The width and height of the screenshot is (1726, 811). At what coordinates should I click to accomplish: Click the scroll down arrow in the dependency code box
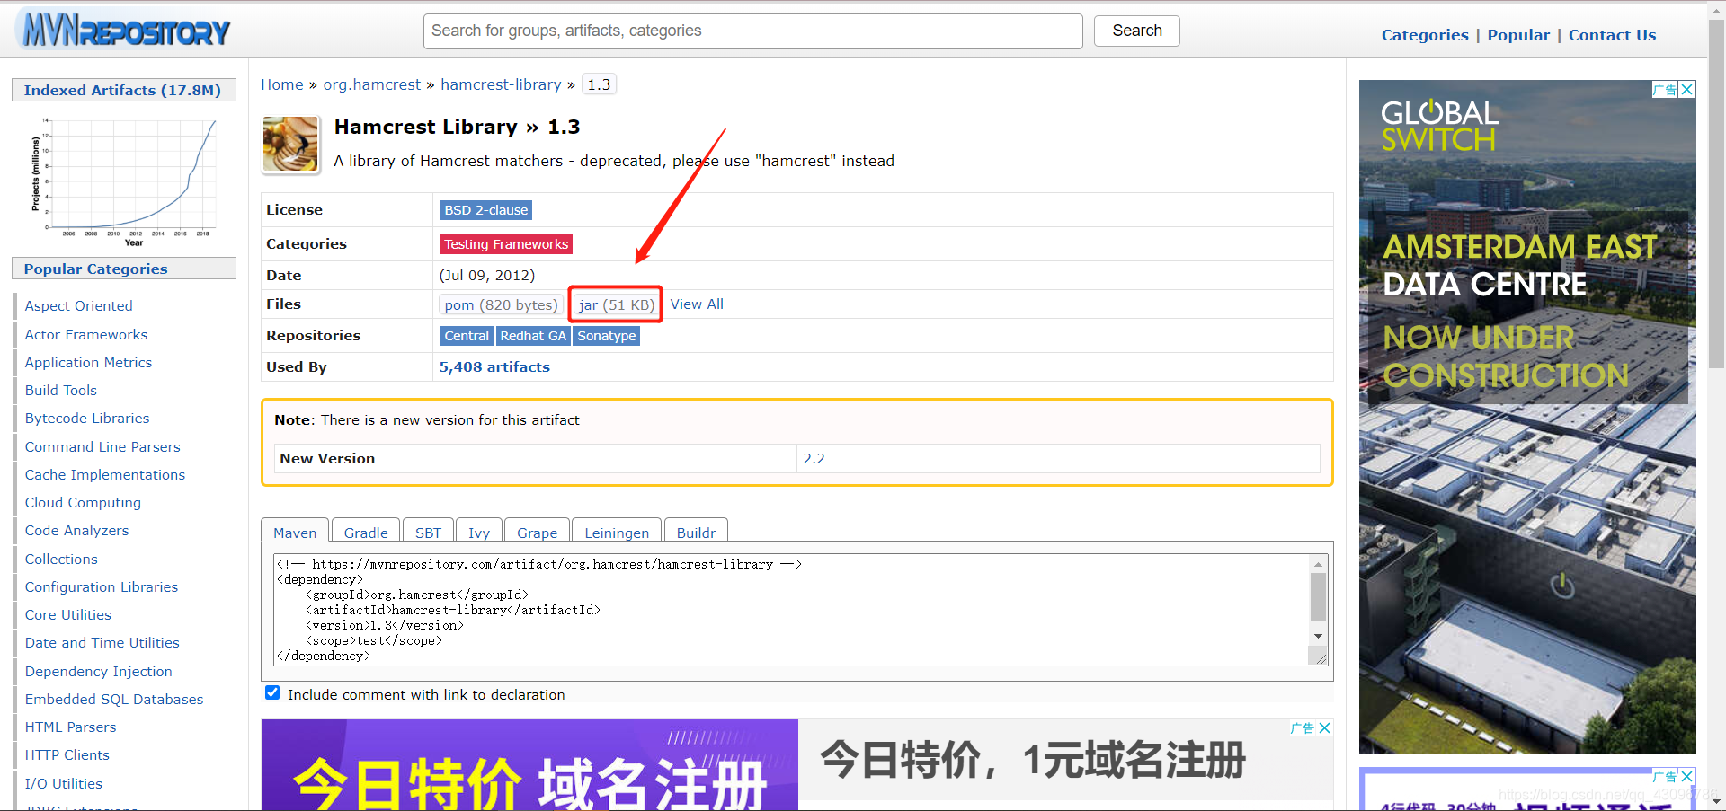click(x=1318, y=636)
